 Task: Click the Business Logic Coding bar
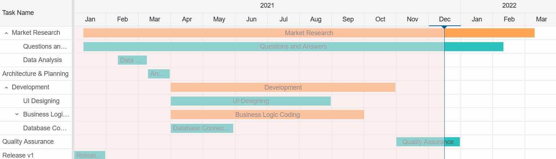(267, 115)
